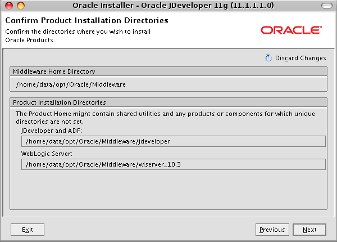Click the Oracle logo
Viewport: 337px width, 242px height.
291,30
